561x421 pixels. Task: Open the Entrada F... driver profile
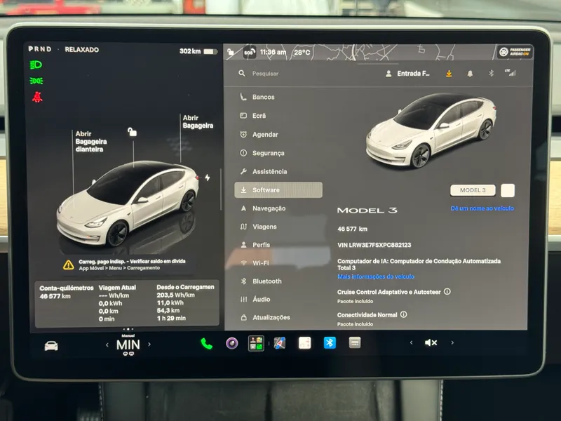(413, 74)
